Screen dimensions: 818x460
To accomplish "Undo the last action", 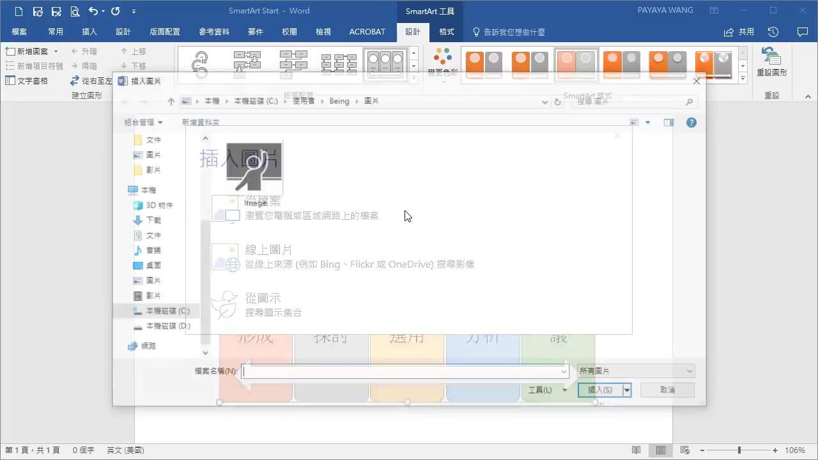I will [x=93, y=11].
